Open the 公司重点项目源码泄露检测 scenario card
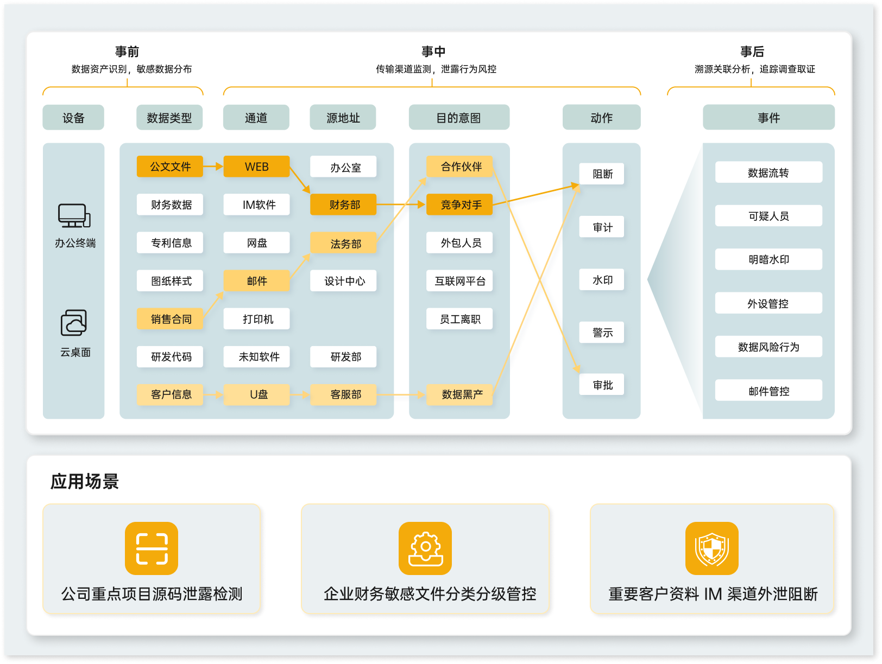 [152, 559]
